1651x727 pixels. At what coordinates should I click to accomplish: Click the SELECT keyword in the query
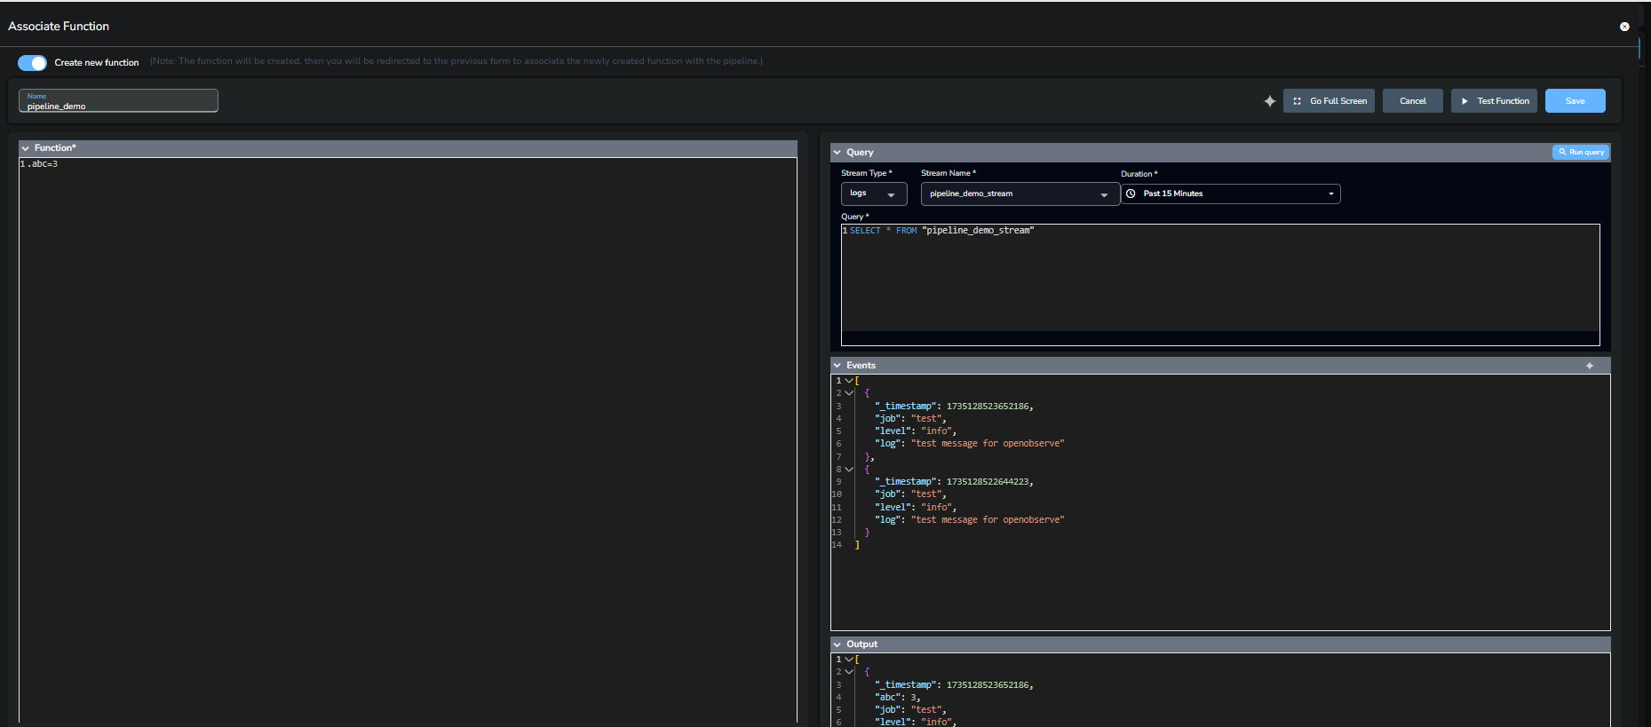pyautogui.click(x=865, y=231)
